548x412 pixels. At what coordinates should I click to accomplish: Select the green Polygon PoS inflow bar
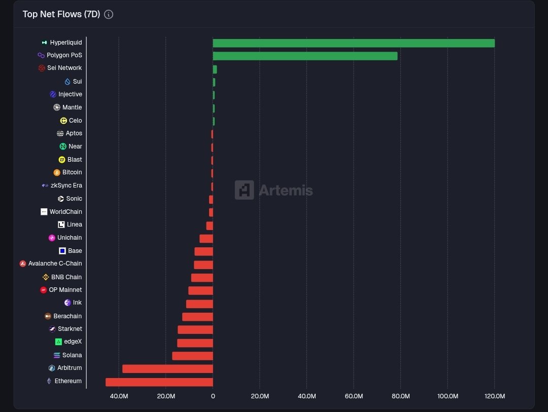tap(305, 56)
